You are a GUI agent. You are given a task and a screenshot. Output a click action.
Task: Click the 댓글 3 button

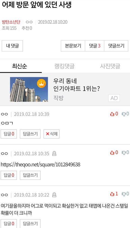(95, 46)
